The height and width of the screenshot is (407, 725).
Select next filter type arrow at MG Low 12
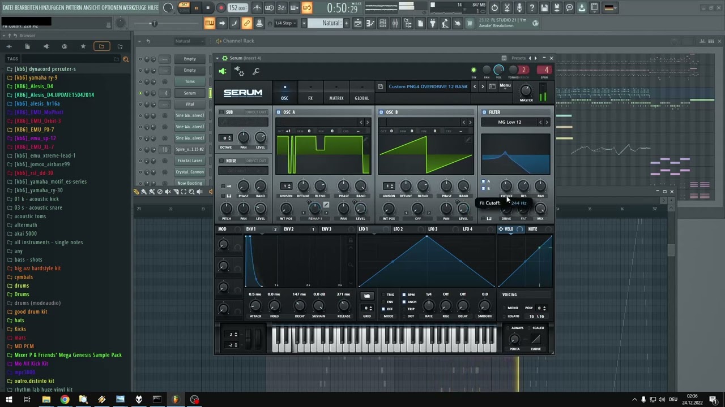547,122
